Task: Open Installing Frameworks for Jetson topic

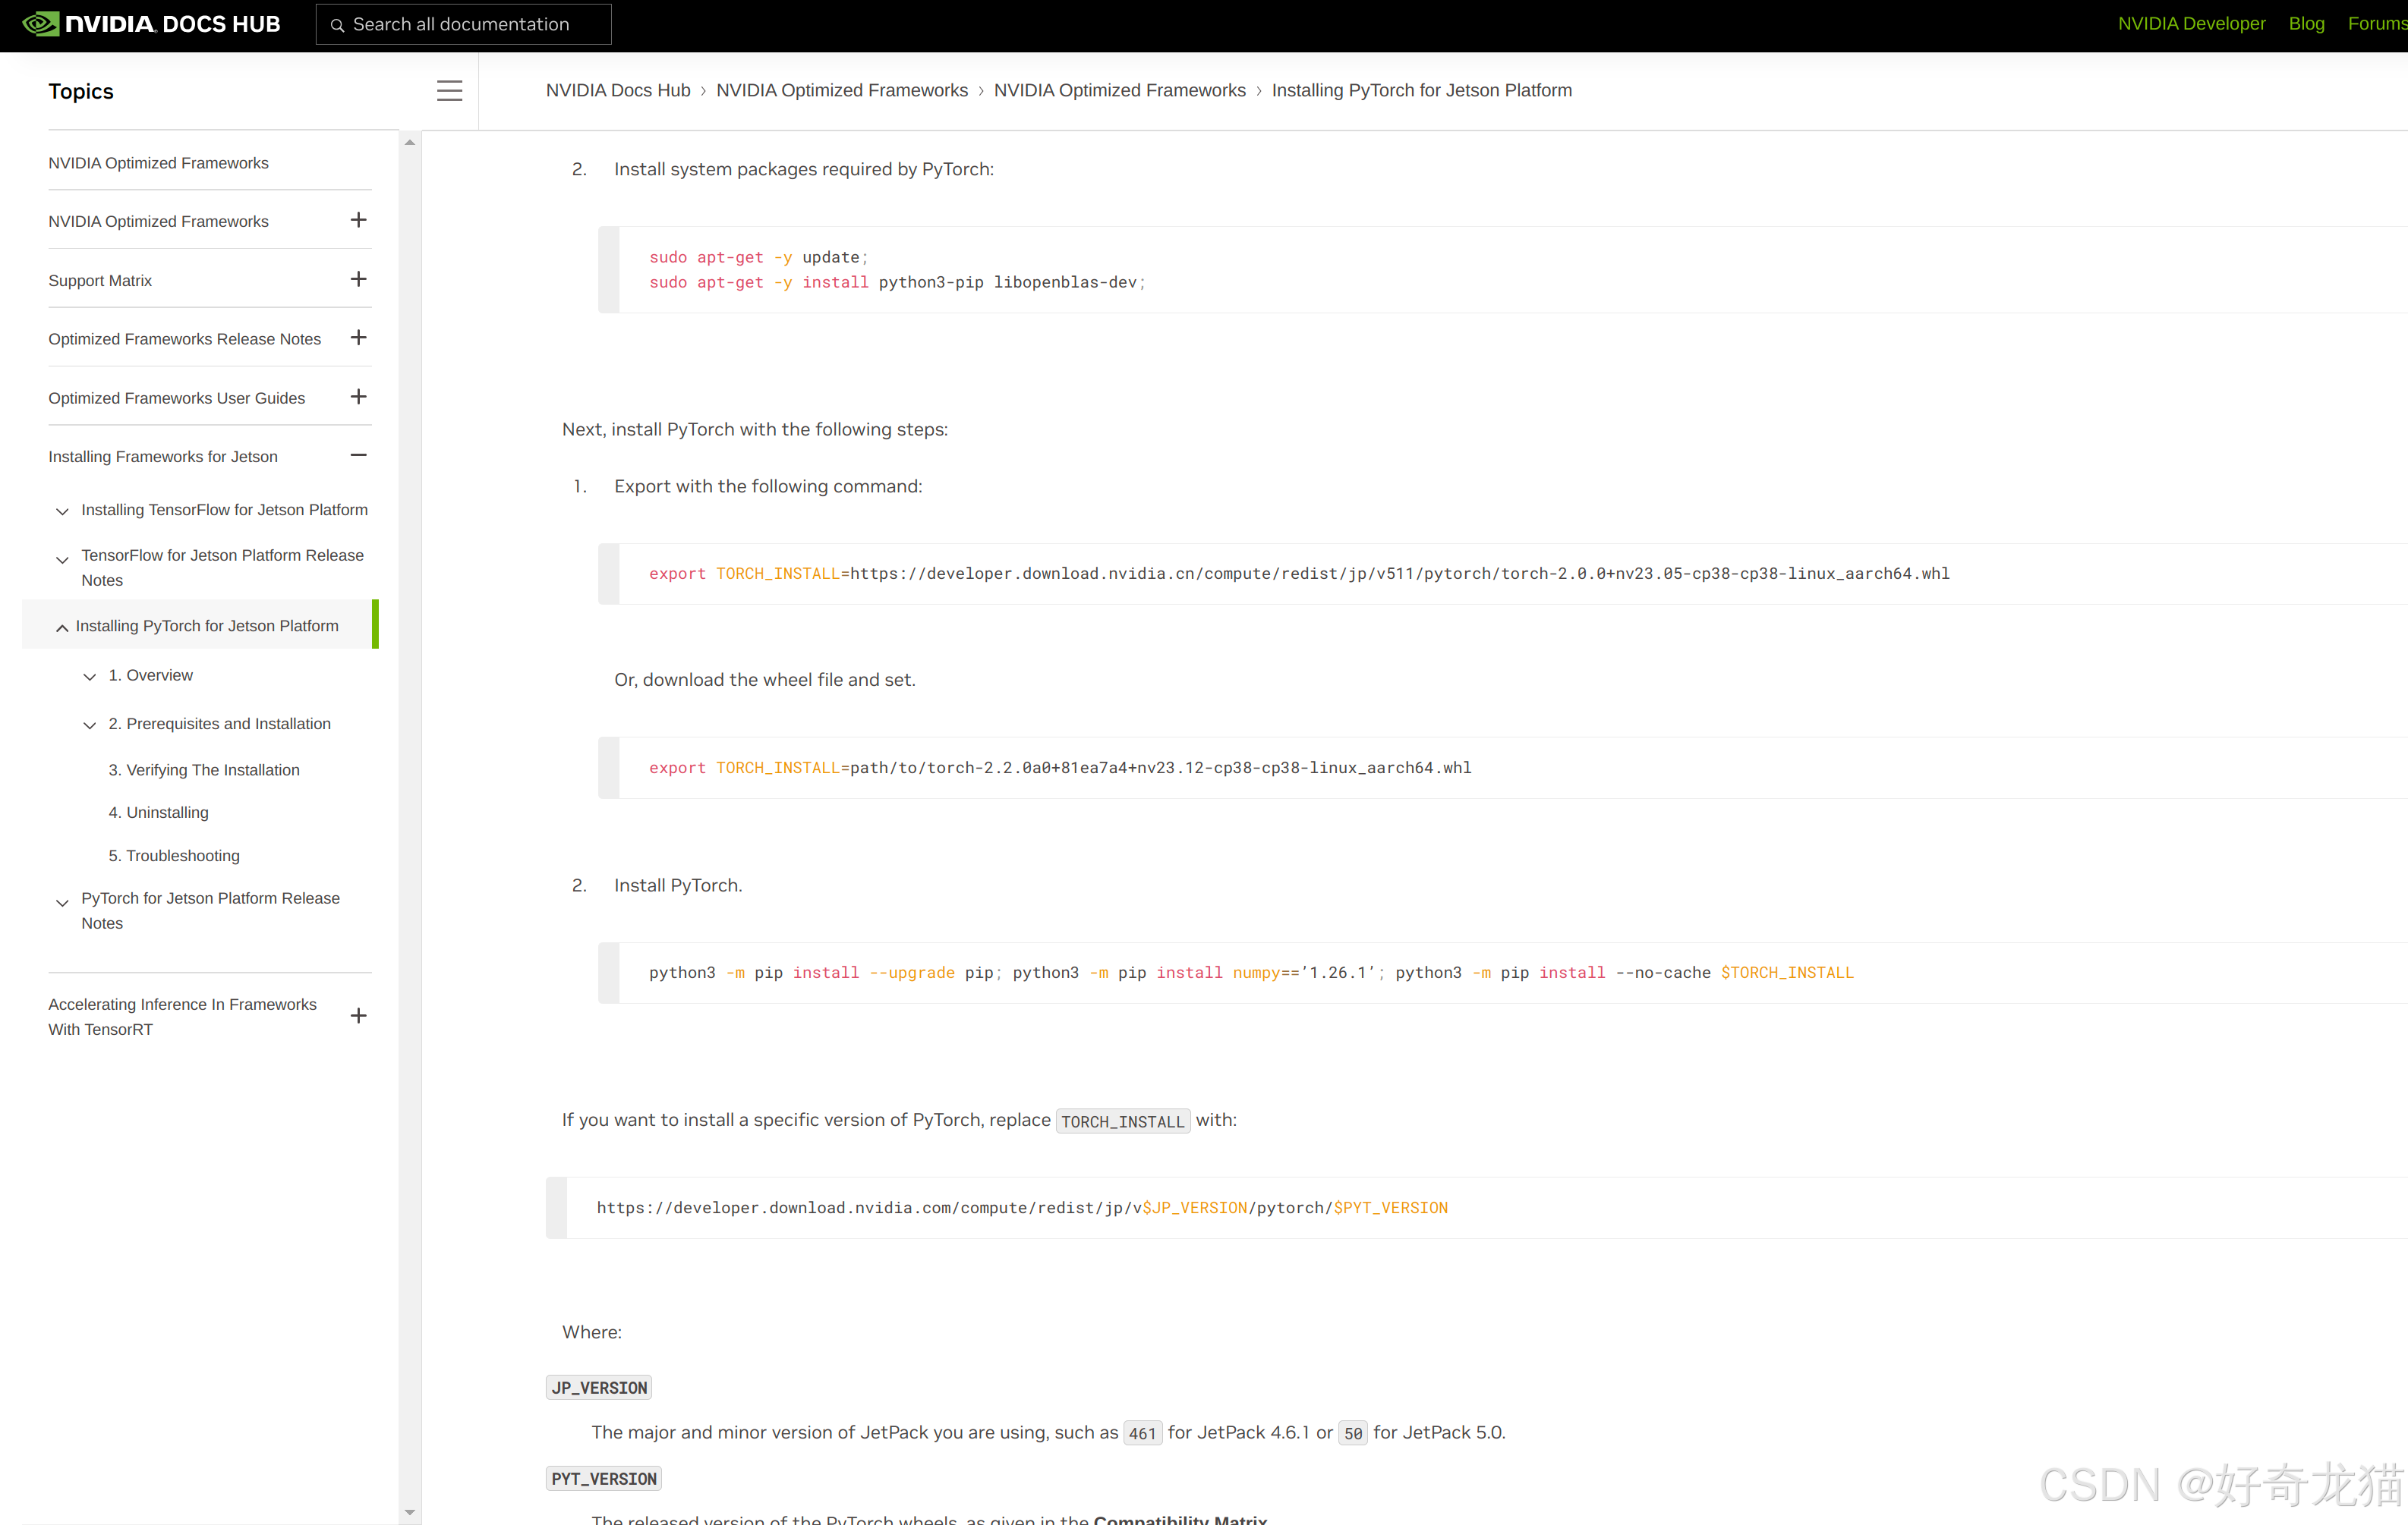Action: point(163,457)
